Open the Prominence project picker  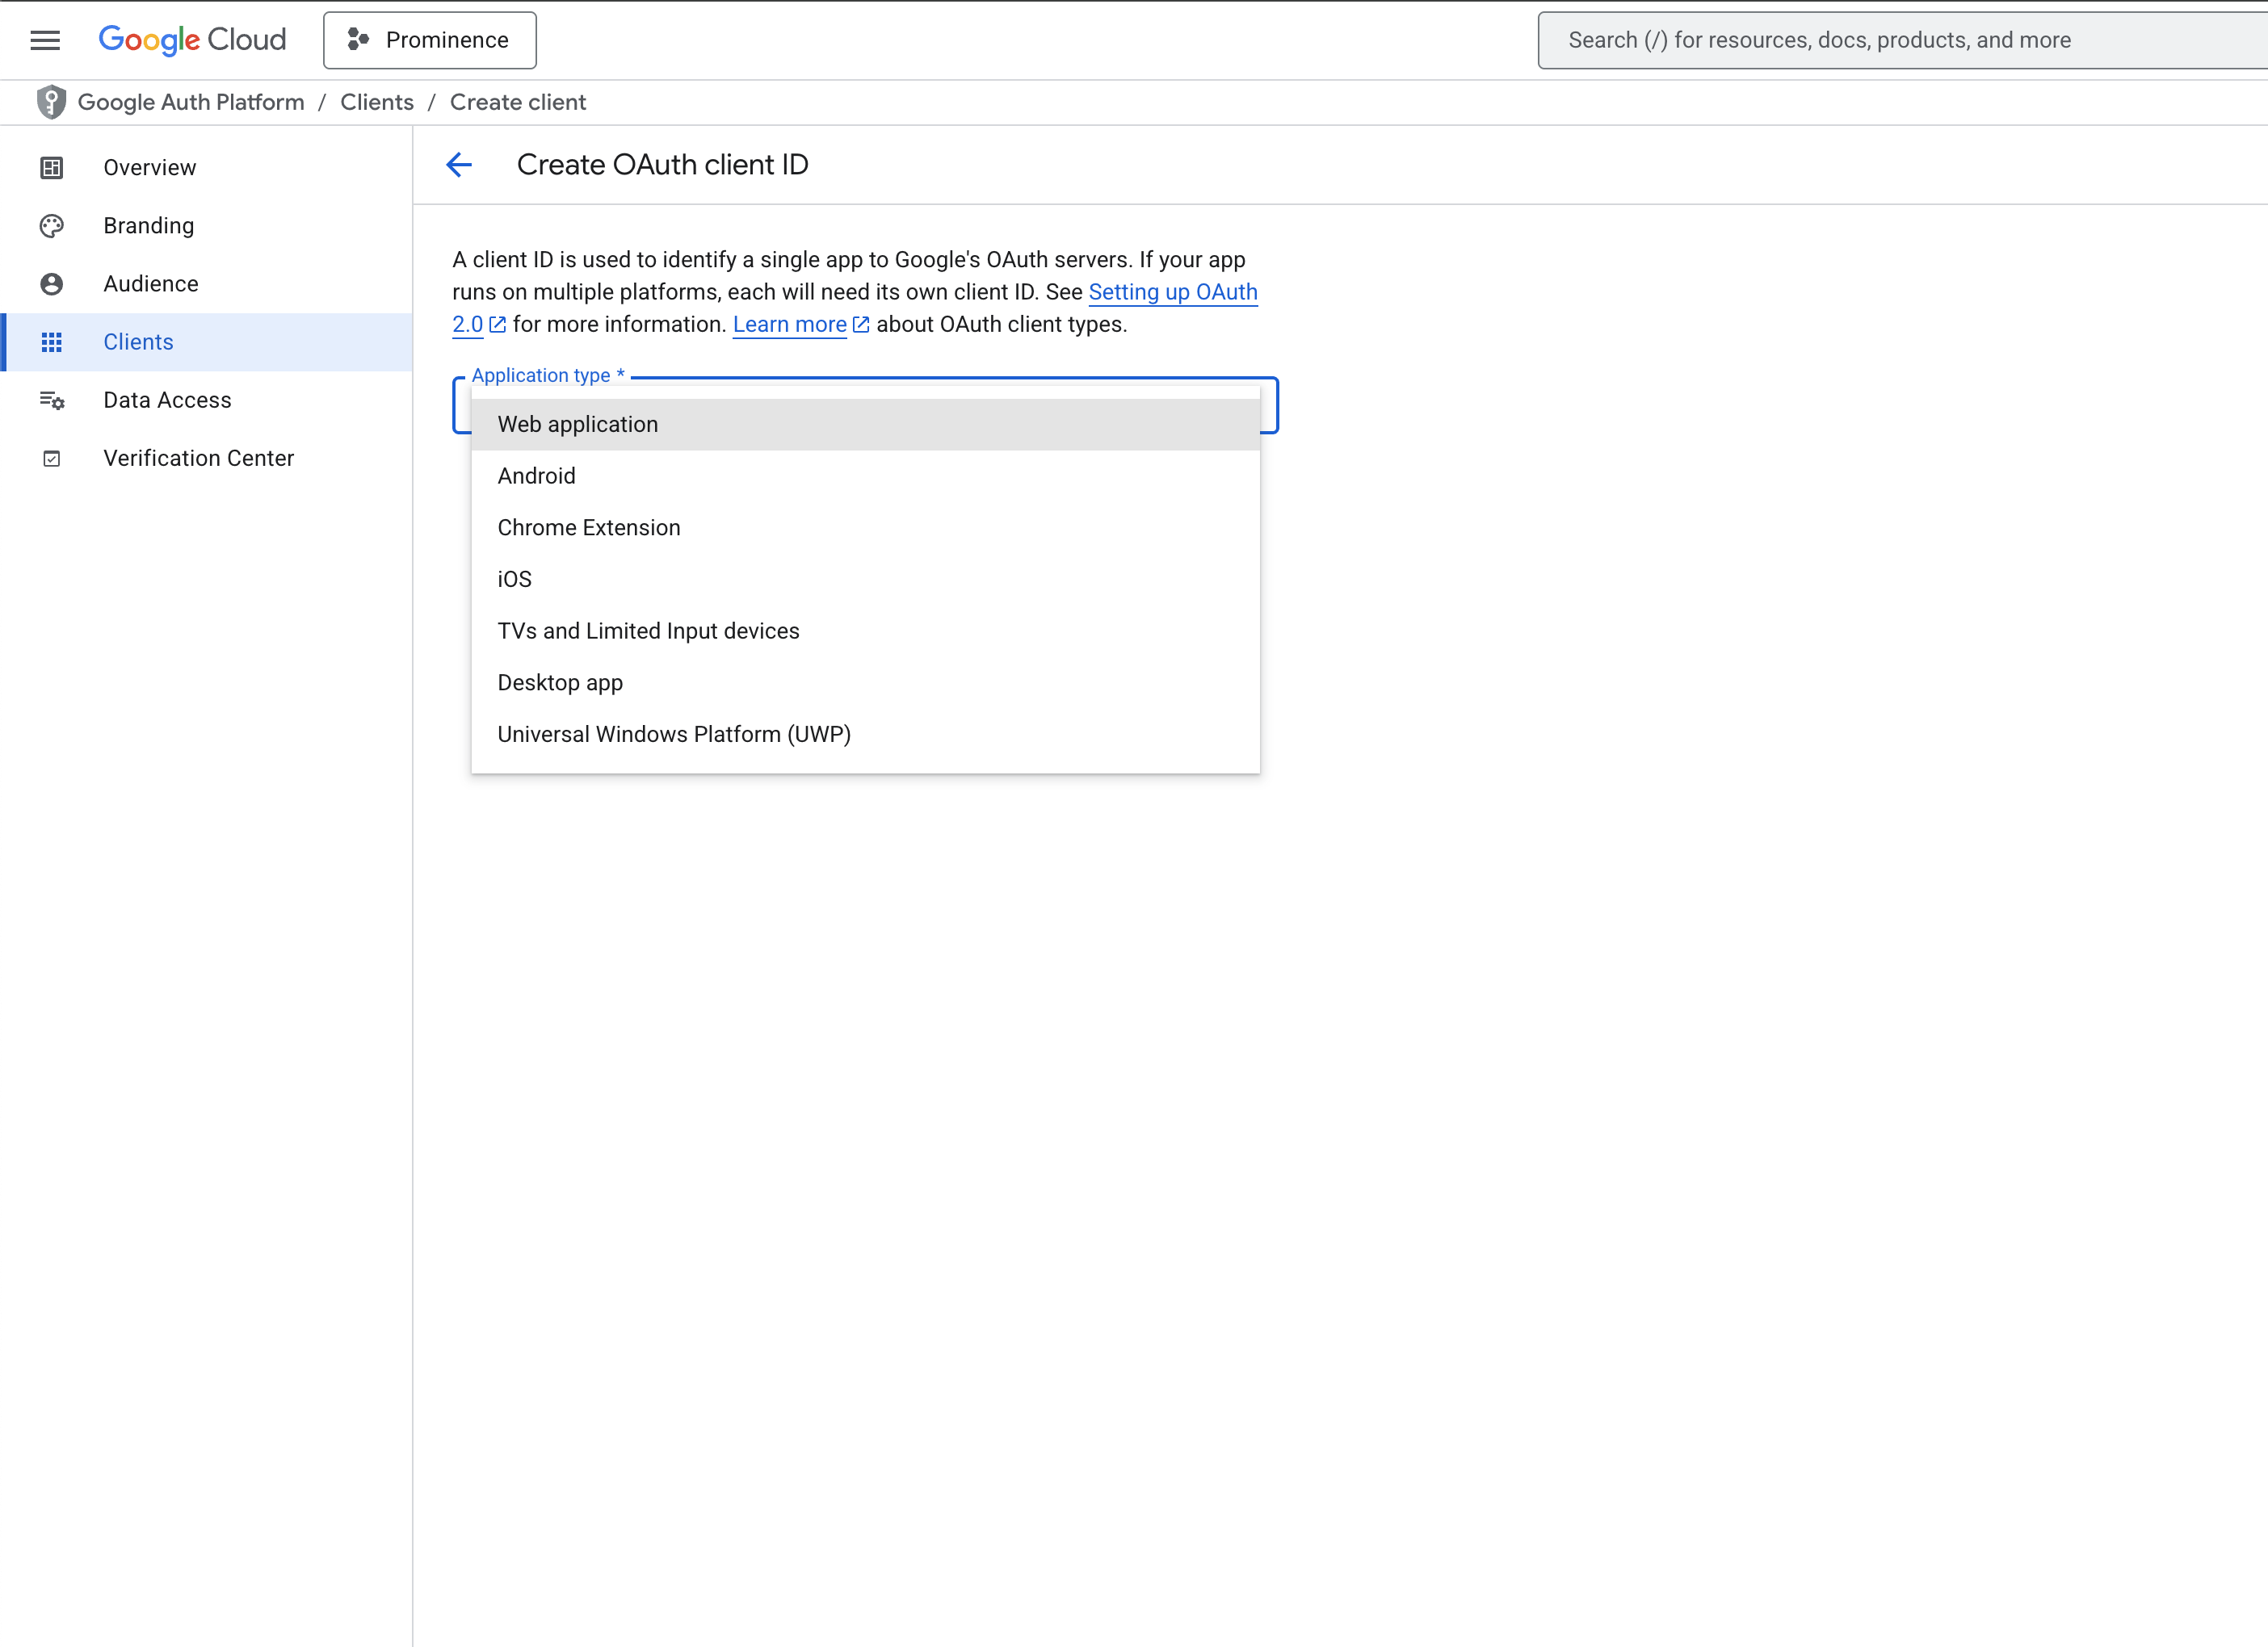tap(430, 40)
